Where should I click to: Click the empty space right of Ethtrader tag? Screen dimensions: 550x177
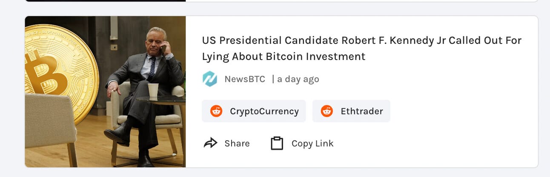click(460, 111)
